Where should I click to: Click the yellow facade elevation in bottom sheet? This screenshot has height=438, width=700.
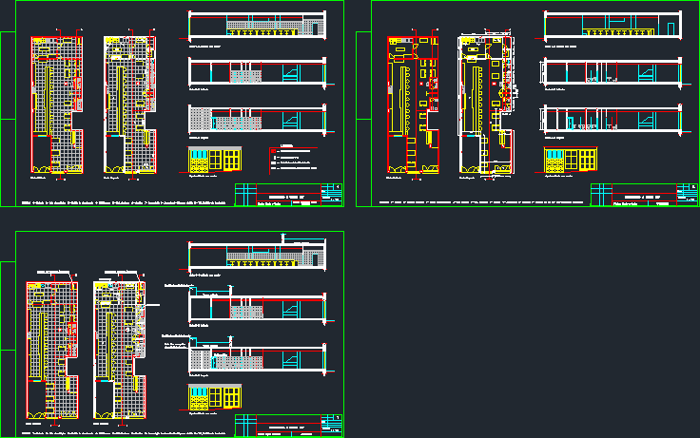coord(214,397)
